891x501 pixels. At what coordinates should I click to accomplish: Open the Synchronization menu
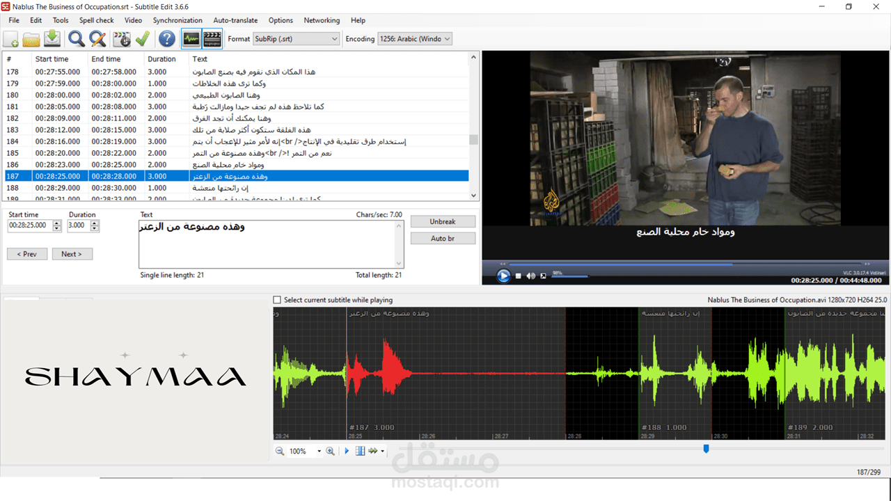coord(178,20)
